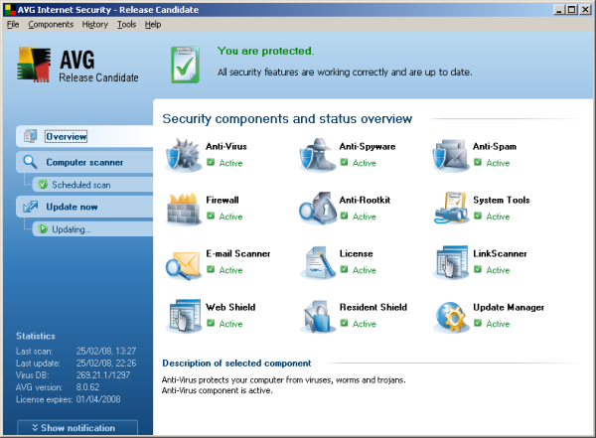Open the Help menu

click(153, 24)
